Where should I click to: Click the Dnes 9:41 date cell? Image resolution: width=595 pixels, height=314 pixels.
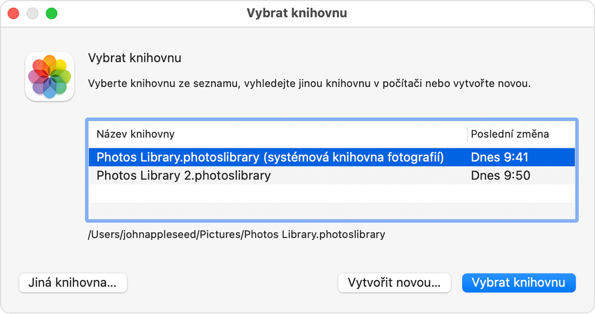pyautogui.click(x=499, y=157)
